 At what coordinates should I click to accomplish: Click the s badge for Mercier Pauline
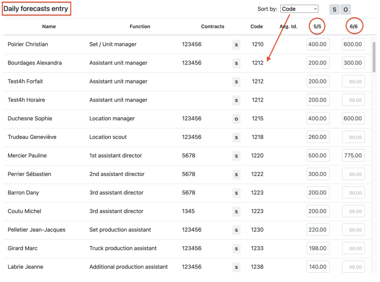click(236, 156)
